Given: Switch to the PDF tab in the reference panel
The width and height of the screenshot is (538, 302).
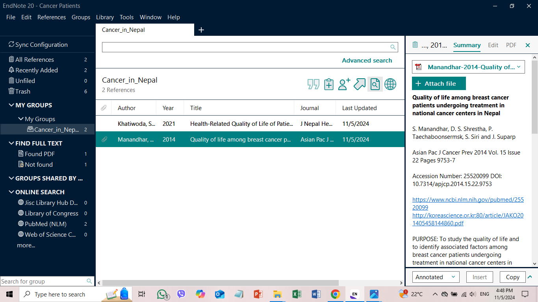Looking at the screenshot, I should coord(511,45).
